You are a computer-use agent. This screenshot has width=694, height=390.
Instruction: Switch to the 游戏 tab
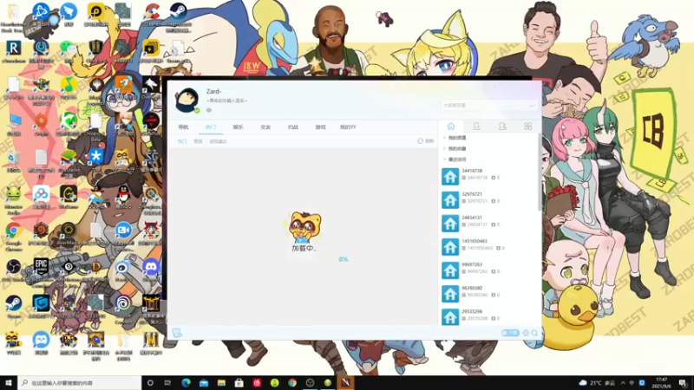tap(320, 127)
